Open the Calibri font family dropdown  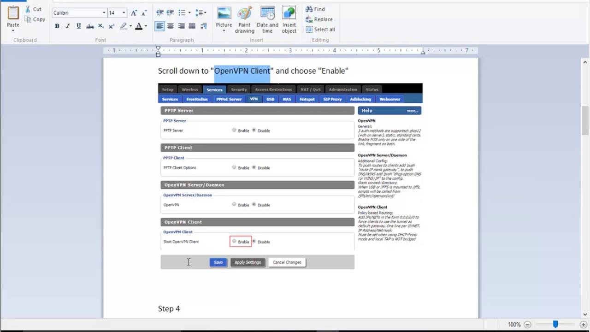click(104, 13)
